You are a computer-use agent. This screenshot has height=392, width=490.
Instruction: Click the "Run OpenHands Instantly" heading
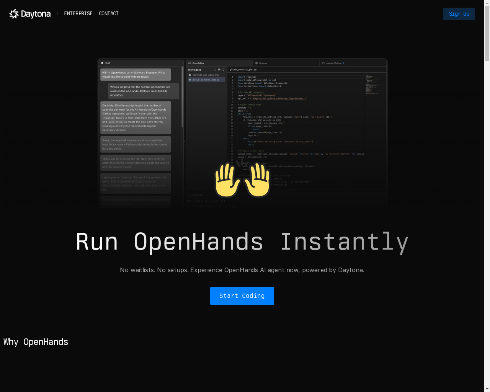click(x=242, y=242)
